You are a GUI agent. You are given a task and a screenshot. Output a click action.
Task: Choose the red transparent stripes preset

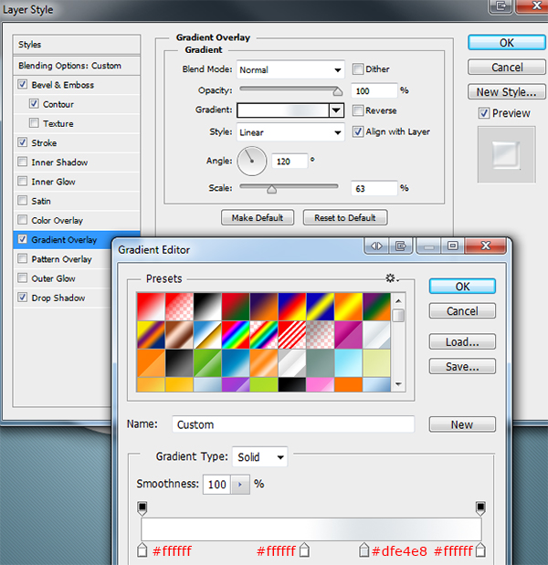[x=291, y=335]
